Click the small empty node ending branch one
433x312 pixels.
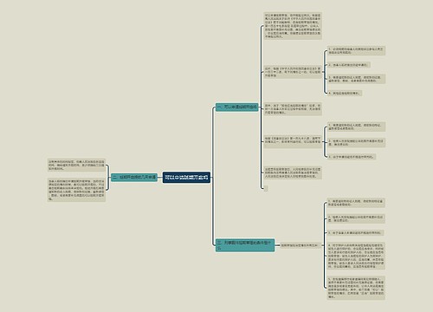pos(266,189)
